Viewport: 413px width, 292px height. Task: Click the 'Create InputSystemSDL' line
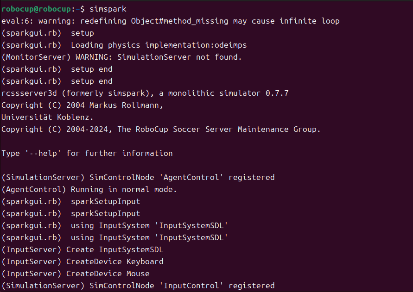(x=82, y=249)
